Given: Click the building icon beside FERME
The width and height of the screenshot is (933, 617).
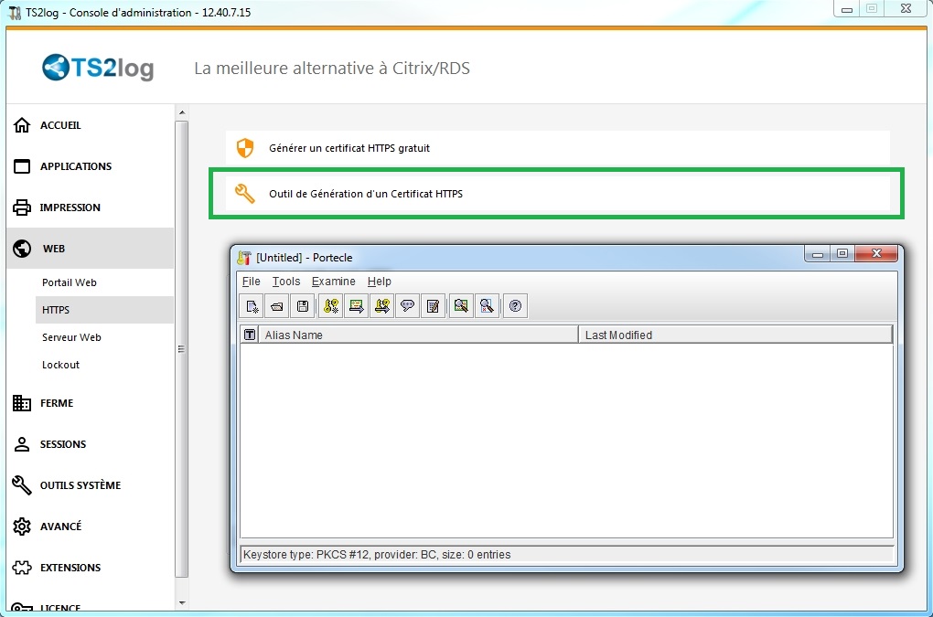Looking at the screenshot, I should (22, 403).
